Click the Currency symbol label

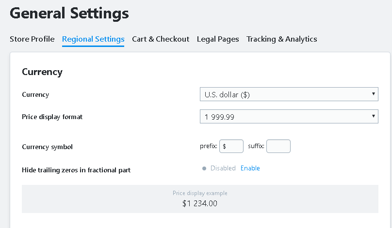(x=48, y=147)
